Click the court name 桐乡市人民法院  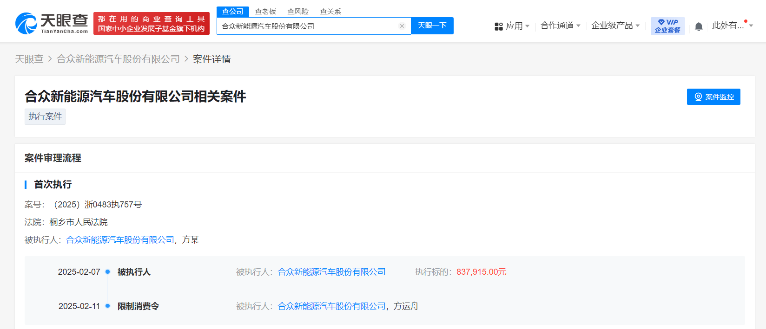click(79, 222)
